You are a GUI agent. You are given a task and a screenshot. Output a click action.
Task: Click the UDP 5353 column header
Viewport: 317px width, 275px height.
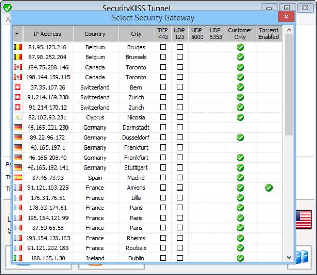(x=216, y=34)
